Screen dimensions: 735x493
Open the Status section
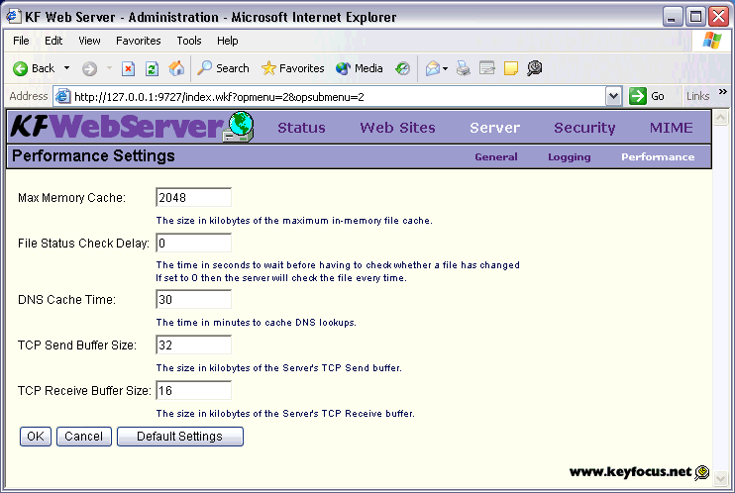click(301, 128)
